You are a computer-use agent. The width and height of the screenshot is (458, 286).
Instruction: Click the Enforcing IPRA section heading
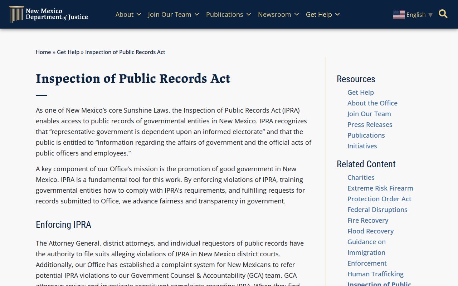point(63,225)
